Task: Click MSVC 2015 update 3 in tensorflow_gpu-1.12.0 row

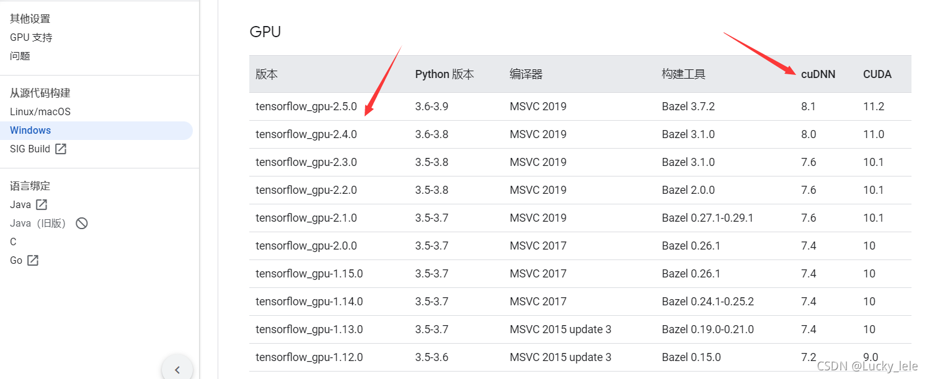Action: tap(561, 357)
